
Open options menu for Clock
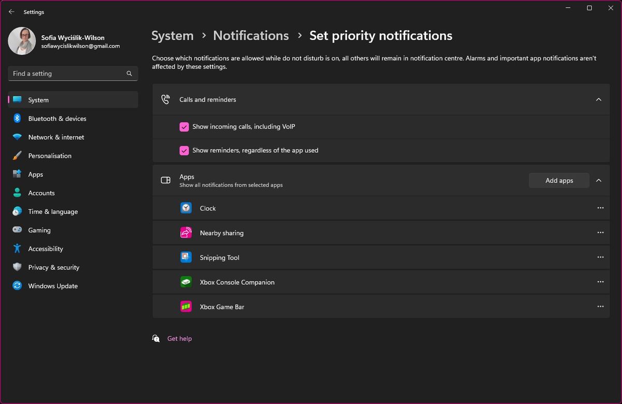600,208
